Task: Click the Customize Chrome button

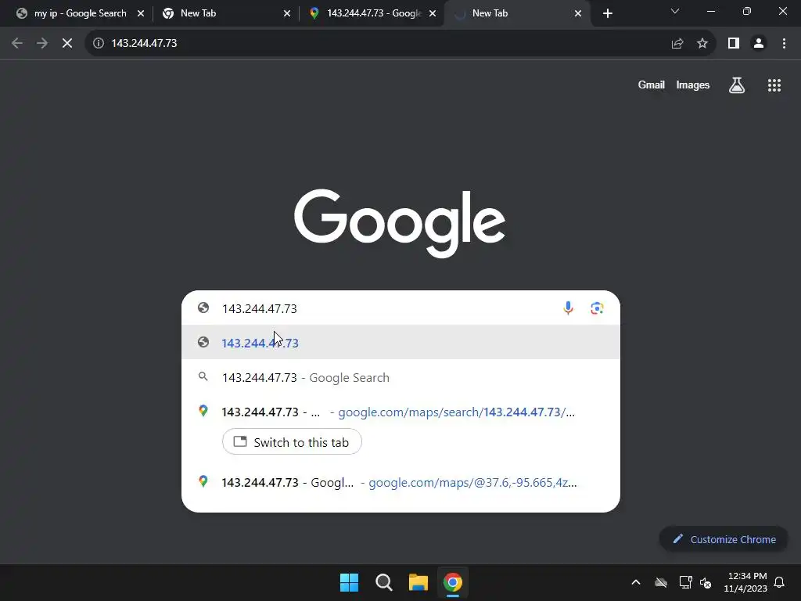Action: pyautogui.click(x=724, y=539)
